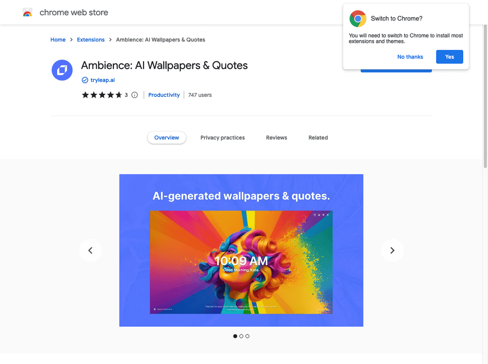This screenshot has height=364, width=488.
Task: Click the five-star rating display
Action: tap(102, 95)
